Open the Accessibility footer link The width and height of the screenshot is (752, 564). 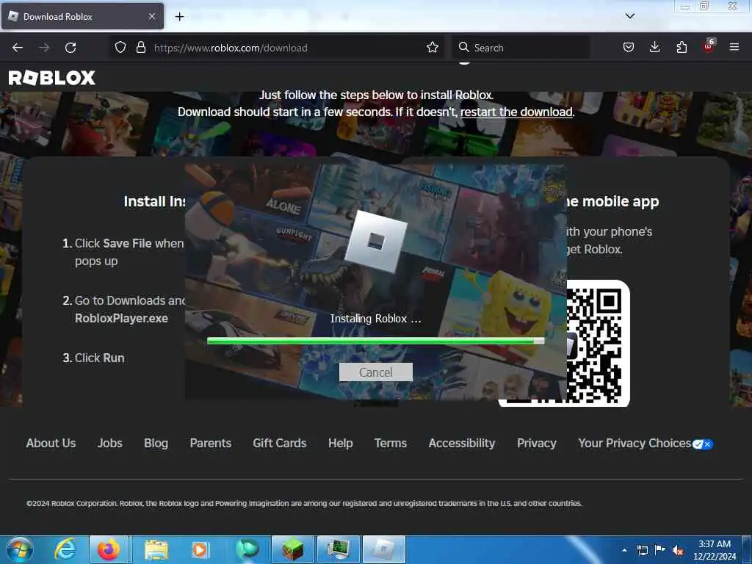coord(462,443)
